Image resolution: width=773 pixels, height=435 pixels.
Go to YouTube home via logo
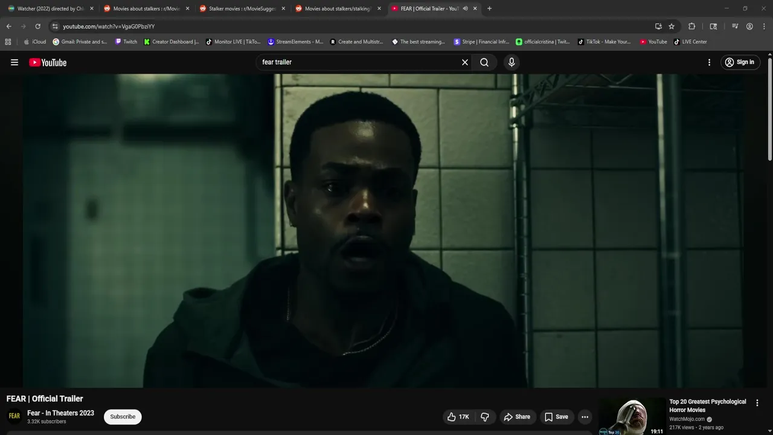click(48, 62)
